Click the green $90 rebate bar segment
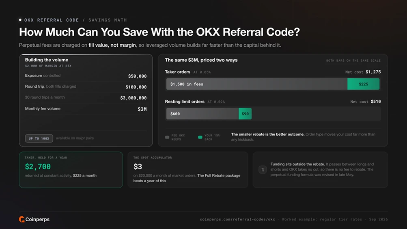 245,114
